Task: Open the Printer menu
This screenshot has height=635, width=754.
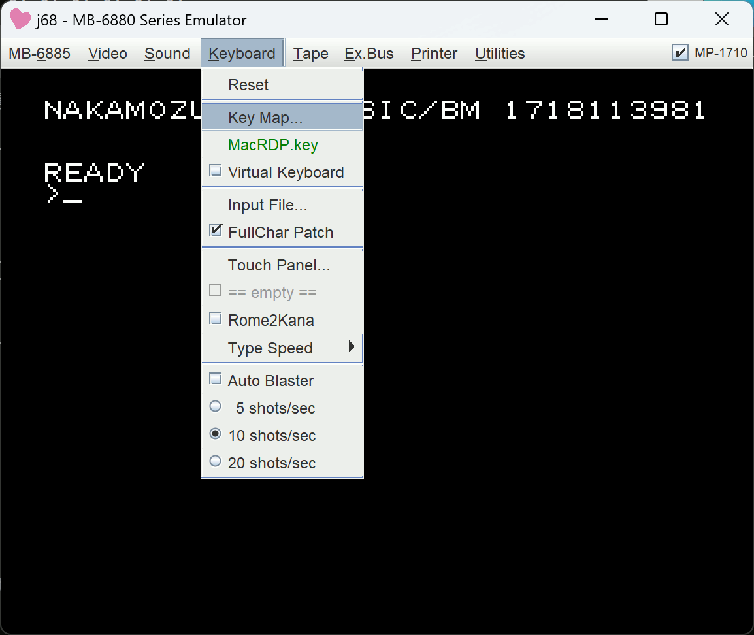Action: point(434,54)
